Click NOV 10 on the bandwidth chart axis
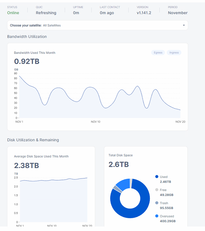This screenshot has height=231, width=205. click(96, 122)
